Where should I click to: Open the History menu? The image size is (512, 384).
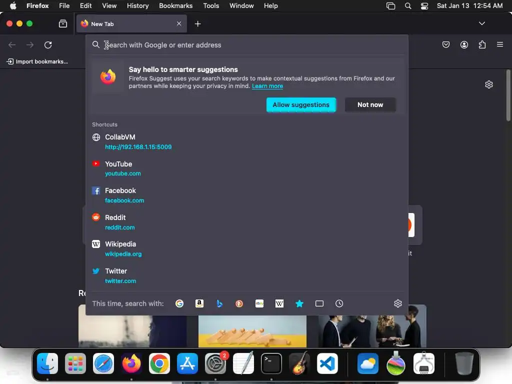click(x=138, y=6)
